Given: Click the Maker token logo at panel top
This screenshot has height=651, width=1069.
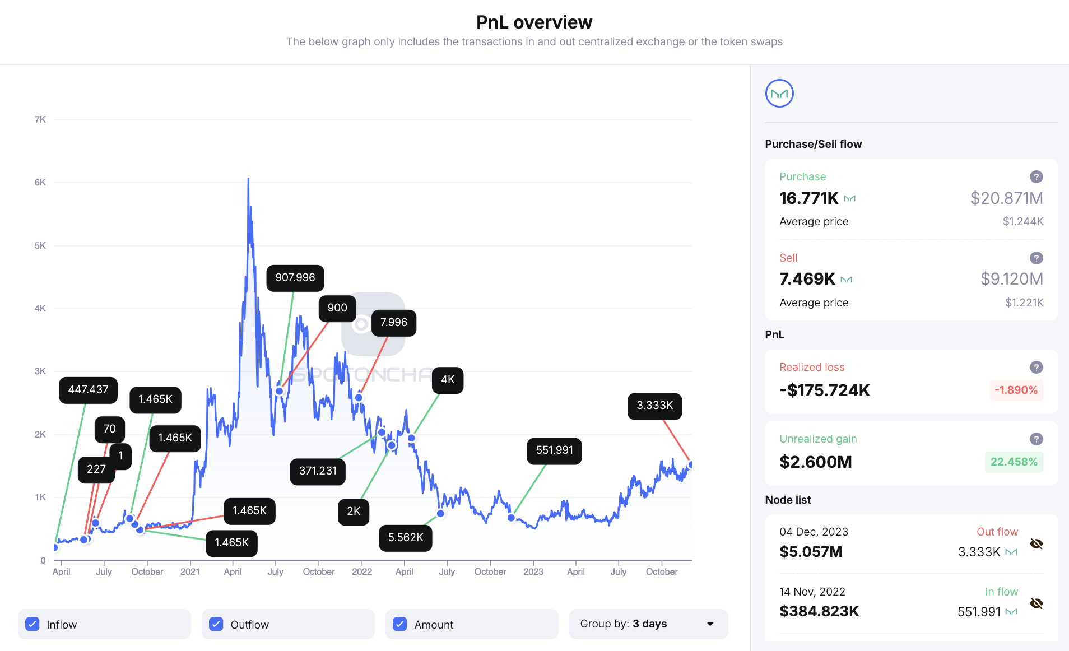Looking at the screenshot, I should click(x=779, y=93).
